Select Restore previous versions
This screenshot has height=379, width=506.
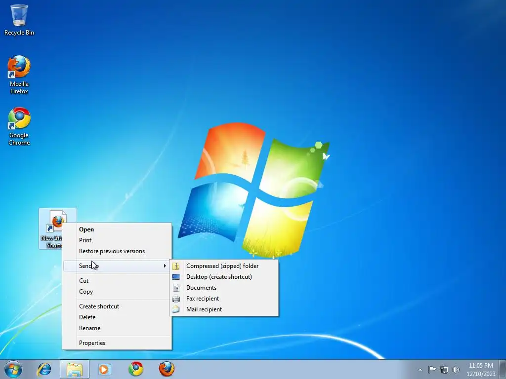[x=117, y=251]
